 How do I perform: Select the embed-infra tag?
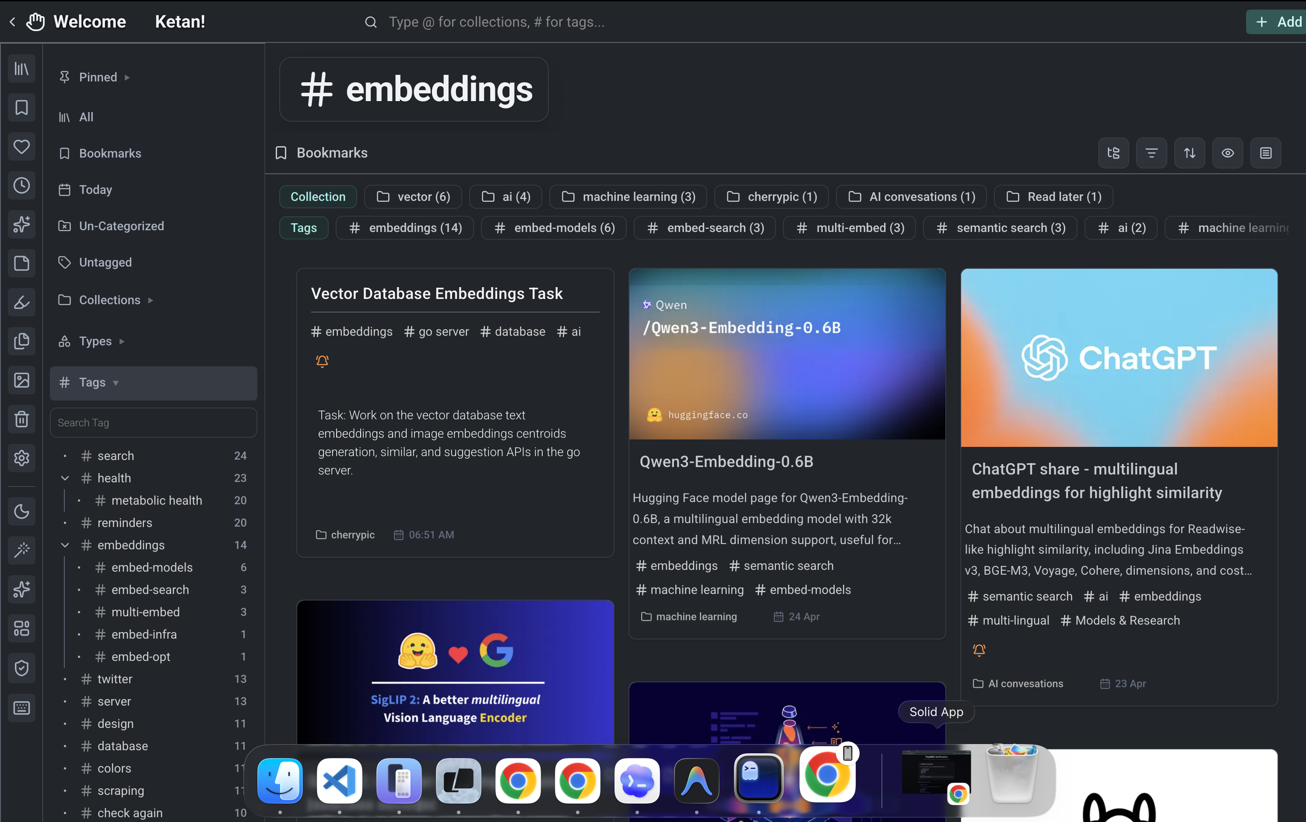point(144,634)
